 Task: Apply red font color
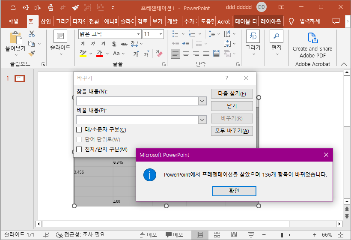(100, 54)
